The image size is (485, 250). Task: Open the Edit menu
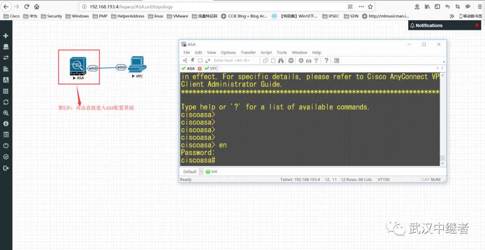[x=198, y=53]
